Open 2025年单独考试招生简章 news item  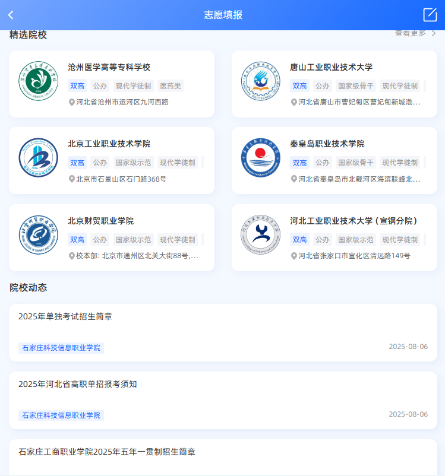coord(65,317)
